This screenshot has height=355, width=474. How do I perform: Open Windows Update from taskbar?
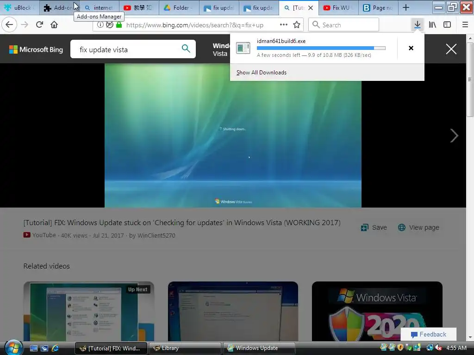(259, 348)
